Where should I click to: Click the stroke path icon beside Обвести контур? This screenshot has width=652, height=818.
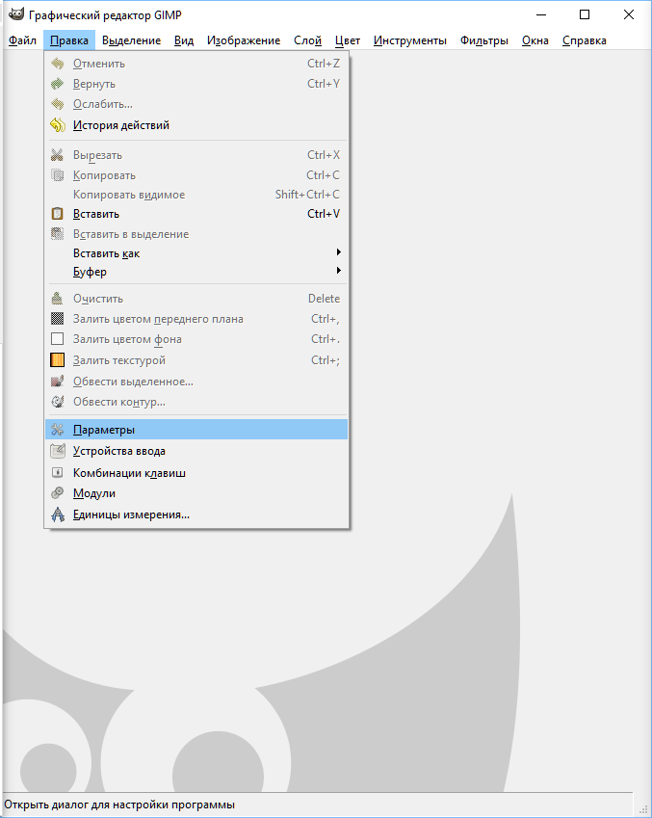pyautogui.click(x=58, y=402)
